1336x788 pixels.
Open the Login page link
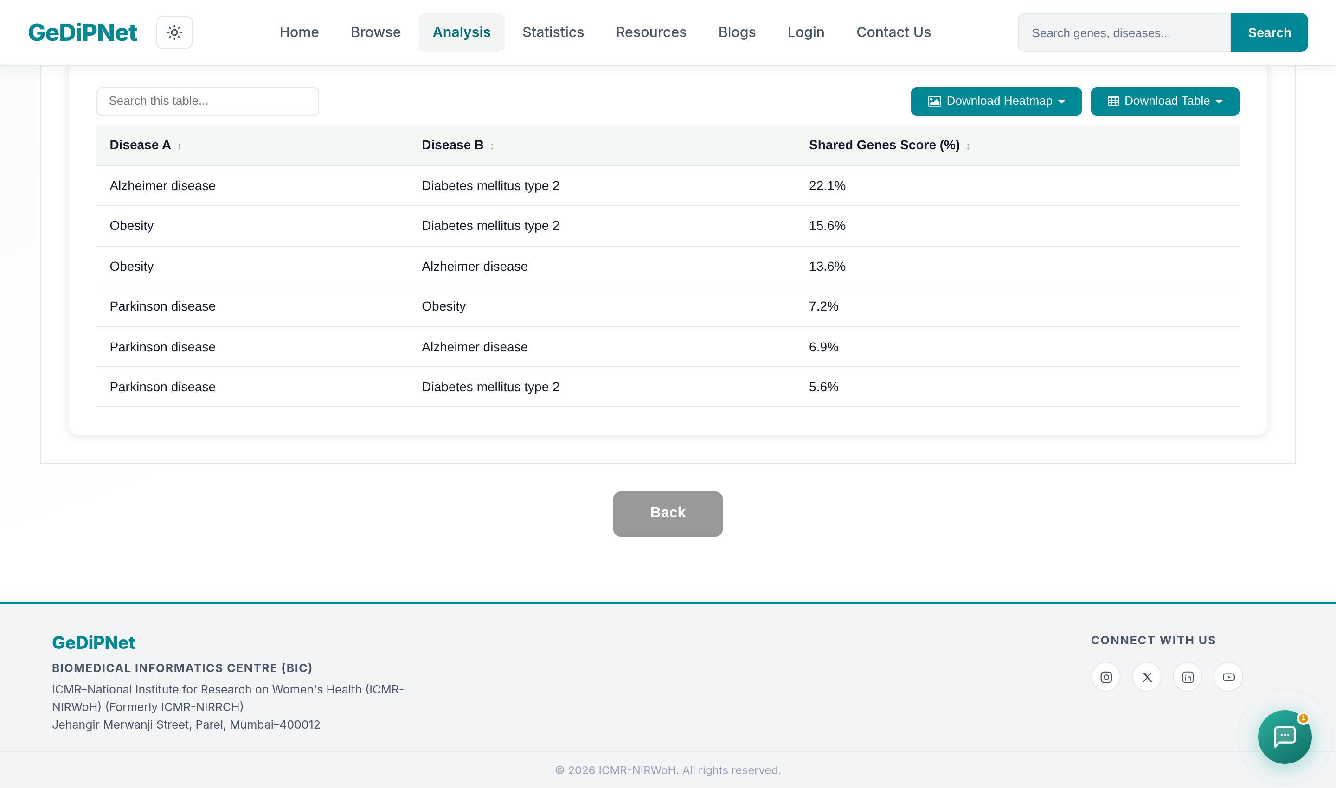click(x=806, y=32)
